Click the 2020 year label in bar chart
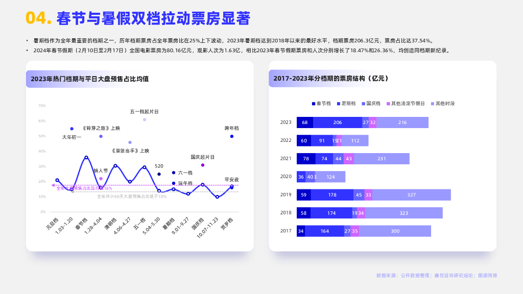The image size is (523, 294). pos(286,176)
